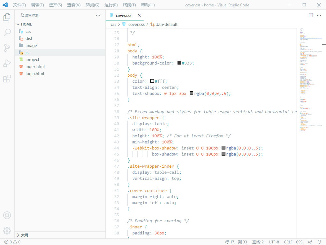Open the 查看(V) menu
Screen dimensions: 326x245
(74, 5)
